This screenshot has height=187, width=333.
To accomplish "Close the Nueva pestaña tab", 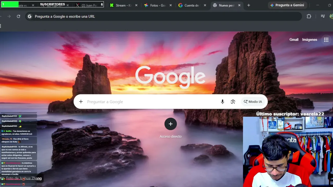I will [239, 5].
